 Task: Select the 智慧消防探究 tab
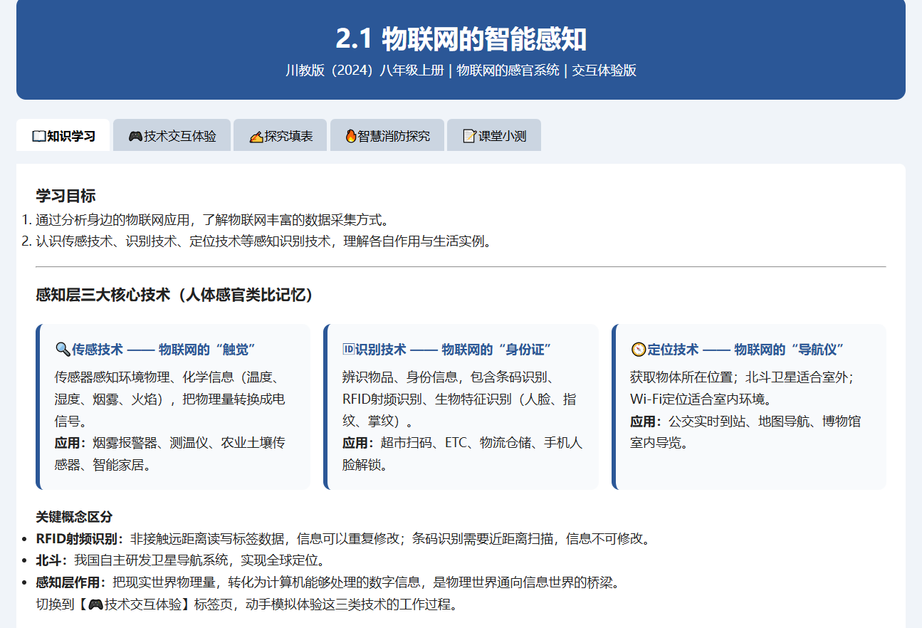[x=387, y=135]
